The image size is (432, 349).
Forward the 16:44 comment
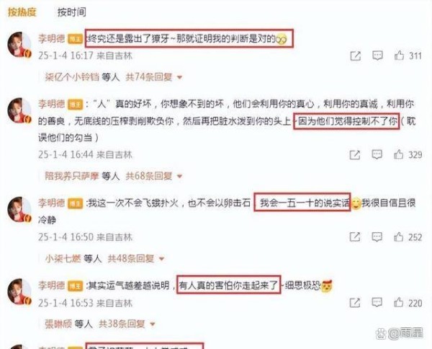[x=354, y=155]
